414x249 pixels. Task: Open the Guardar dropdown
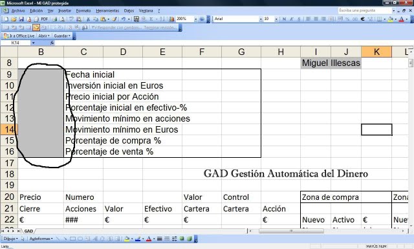click(62, 36)
